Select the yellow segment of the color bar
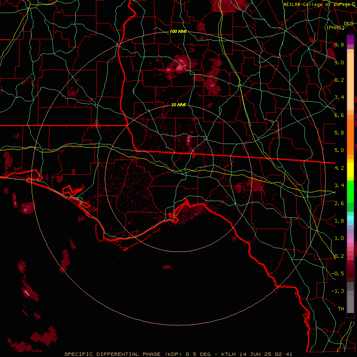 pyautogui.click(x=350, y=170)
